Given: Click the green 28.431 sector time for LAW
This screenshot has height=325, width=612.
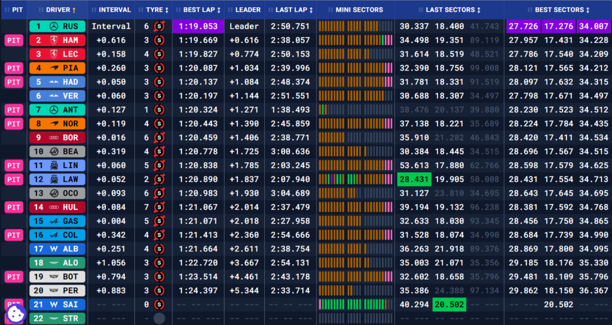Looking at the screenshot, I should 414,179.
